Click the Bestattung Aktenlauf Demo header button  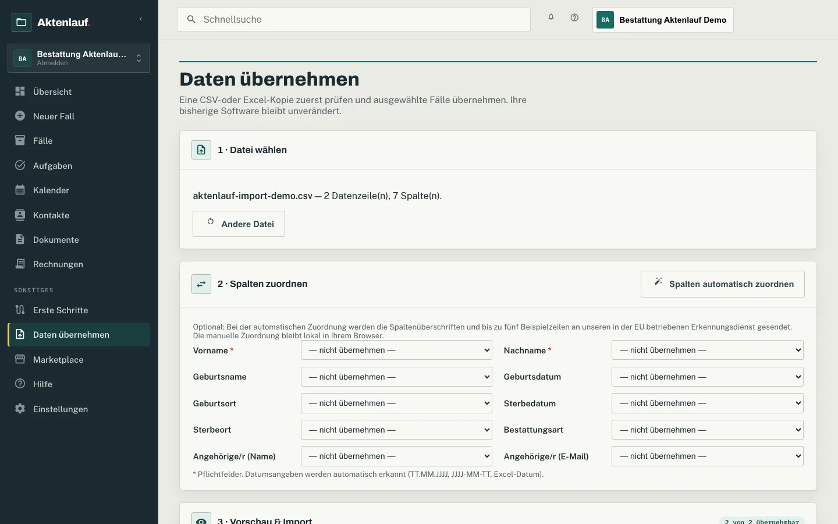pos(663,20)
